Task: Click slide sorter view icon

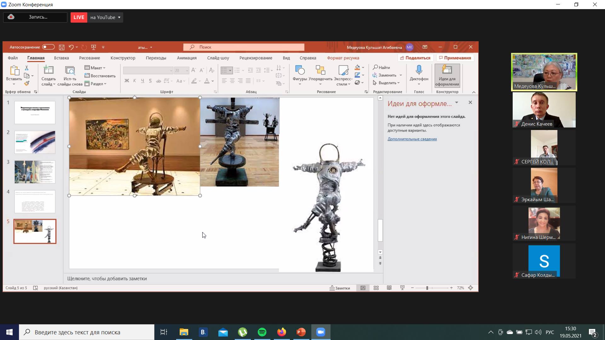Action: [376, 288]
